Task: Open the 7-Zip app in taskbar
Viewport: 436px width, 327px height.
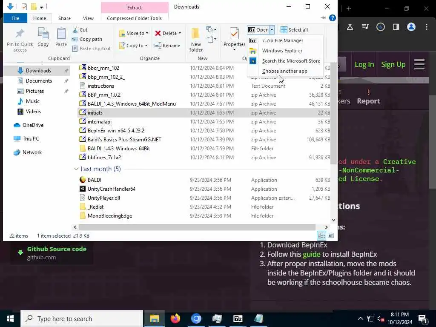Action: (238, 318)
